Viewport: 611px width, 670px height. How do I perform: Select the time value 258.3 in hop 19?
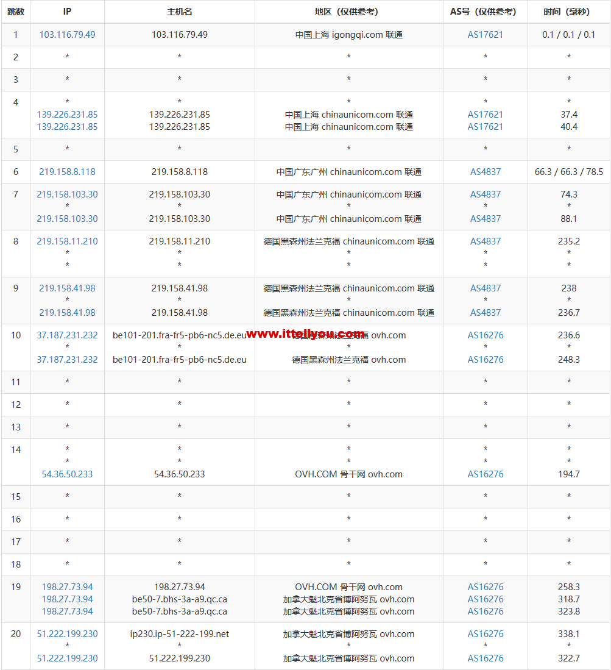pyautogui.click(x=569, y=586)
